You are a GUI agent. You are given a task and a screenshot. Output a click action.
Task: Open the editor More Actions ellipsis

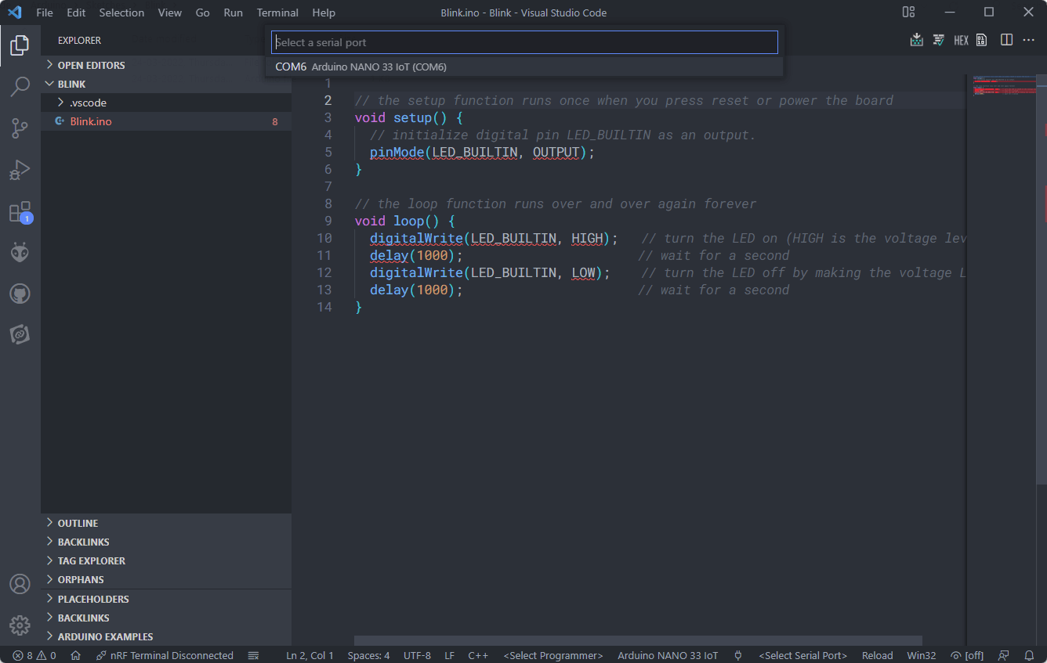point(1029,40)
